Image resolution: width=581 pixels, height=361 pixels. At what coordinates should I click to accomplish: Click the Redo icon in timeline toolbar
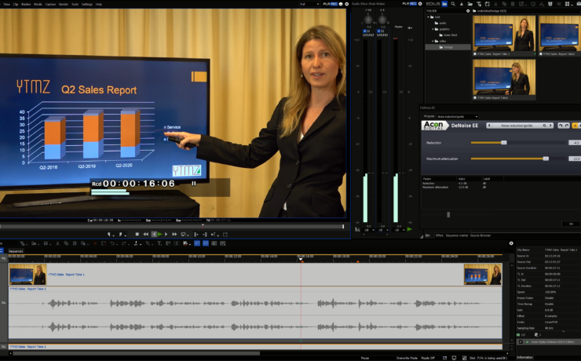(x=123, y=243)
